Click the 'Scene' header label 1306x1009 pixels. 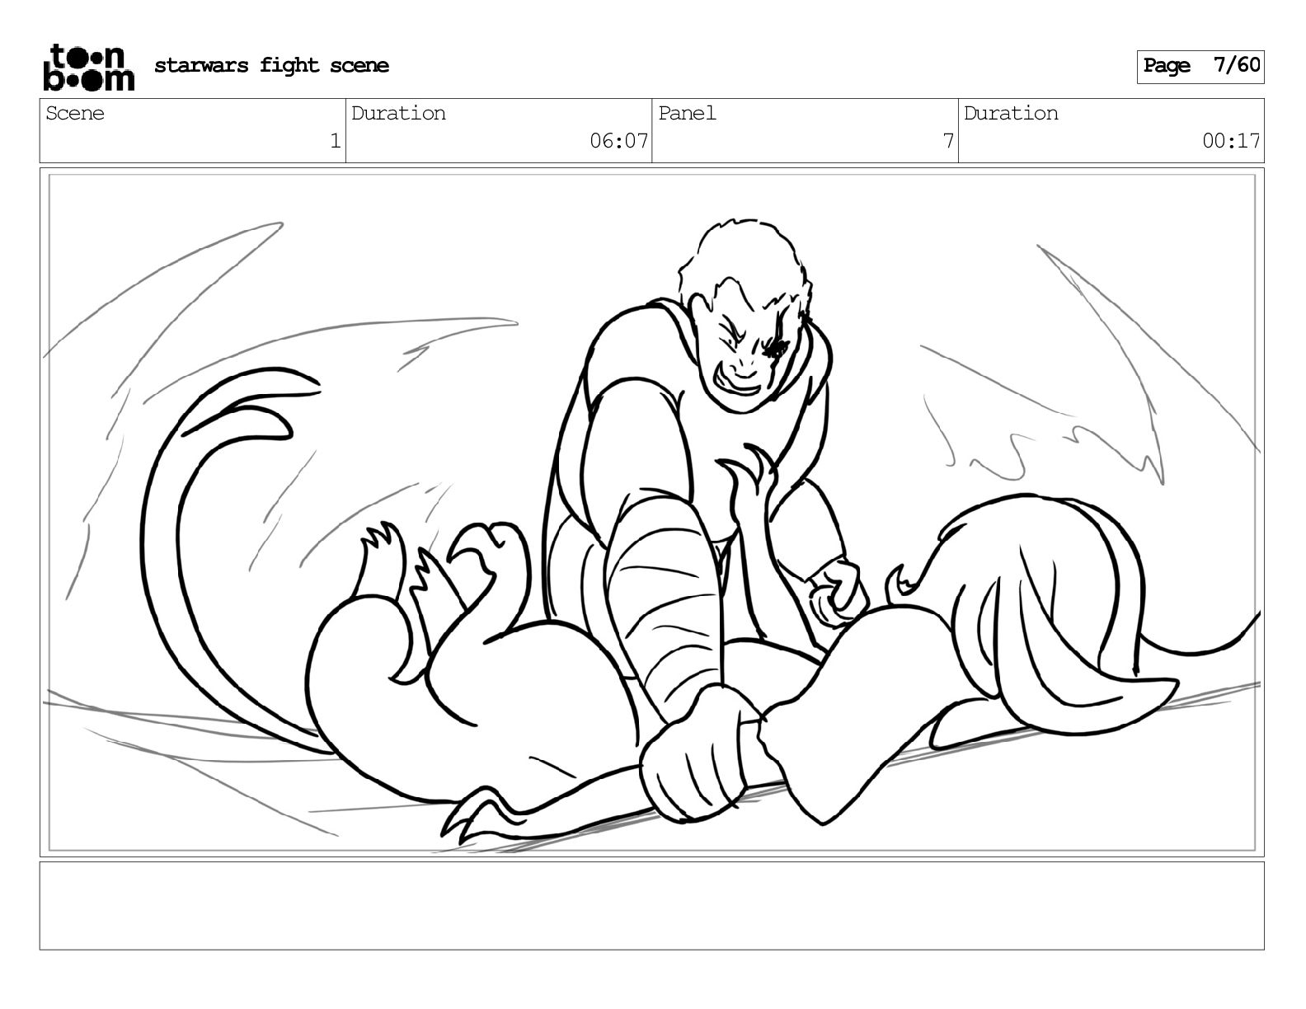75,114
